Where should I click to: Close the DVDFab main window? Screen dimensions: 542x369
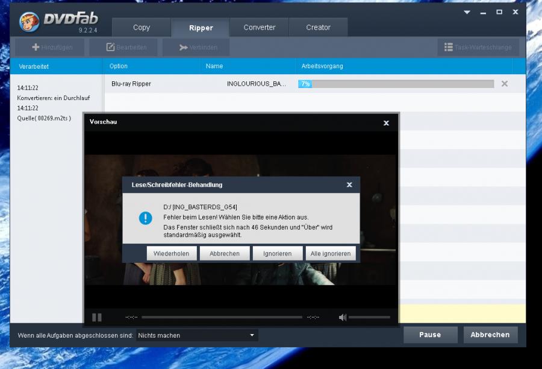coord(516,12)
